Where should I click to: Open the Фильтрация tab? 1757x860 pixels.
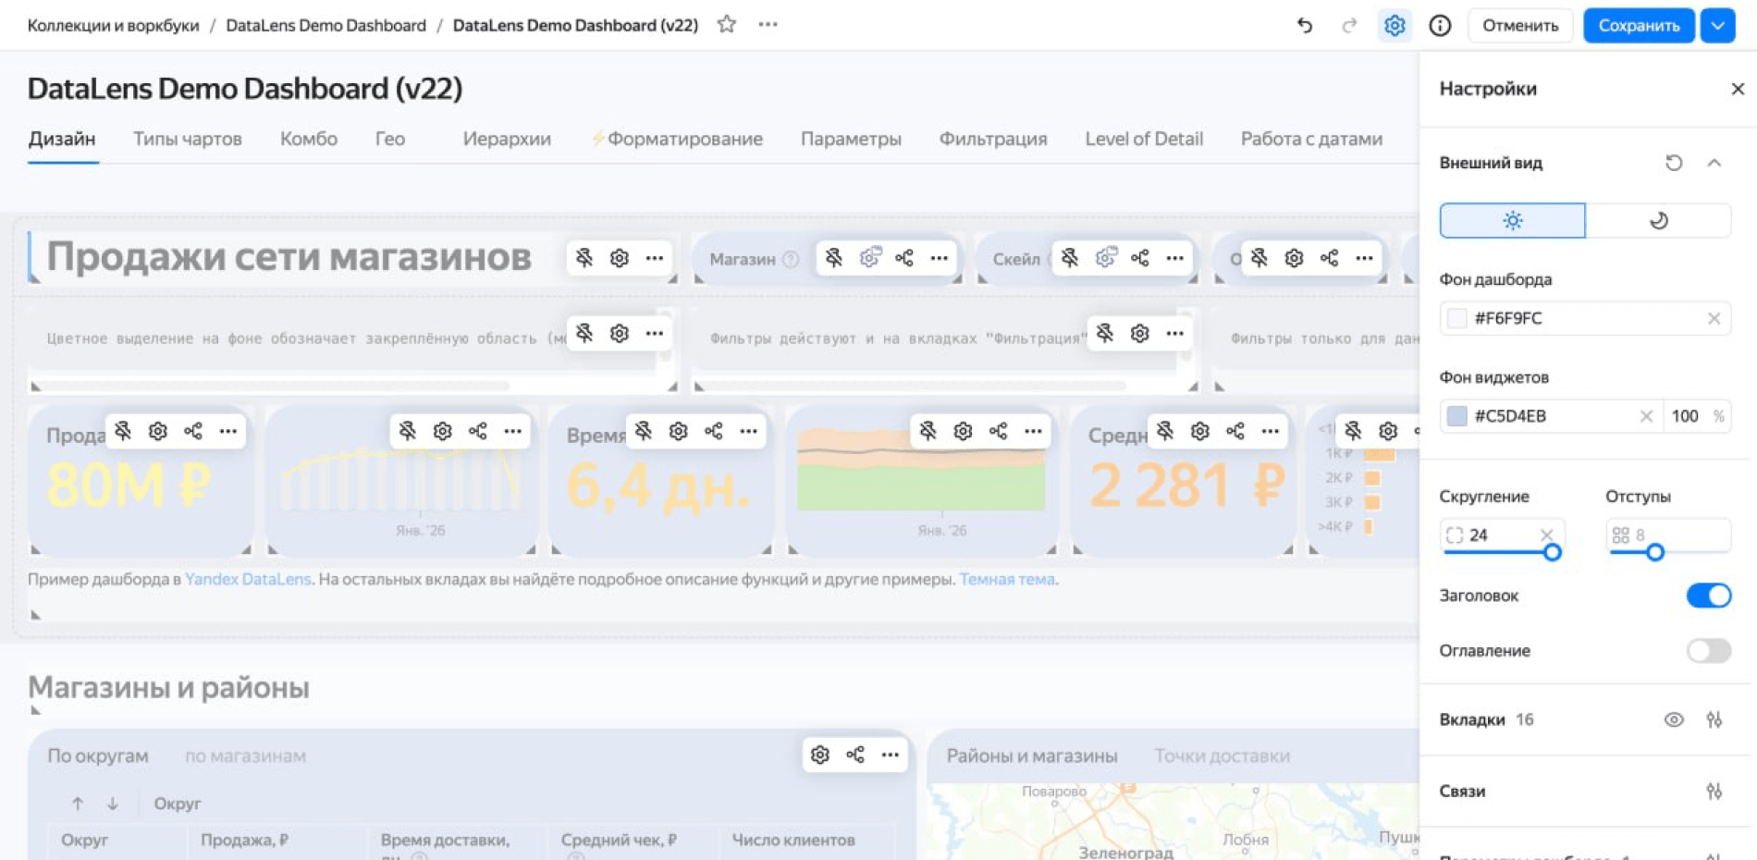tap(993, 139)
